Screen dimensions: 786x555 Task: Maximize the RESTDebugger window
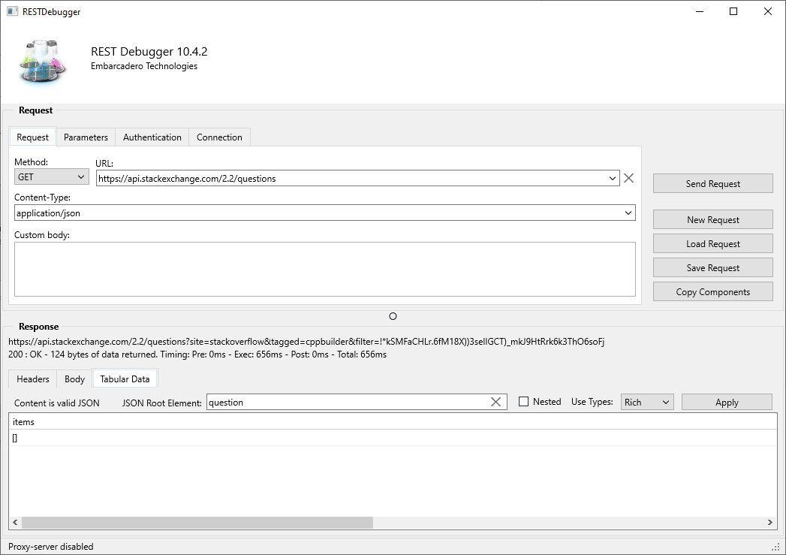point(733,11)
